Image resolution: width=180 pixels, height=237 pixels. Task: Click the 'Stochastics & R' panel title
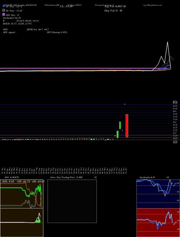coord(147,177)
